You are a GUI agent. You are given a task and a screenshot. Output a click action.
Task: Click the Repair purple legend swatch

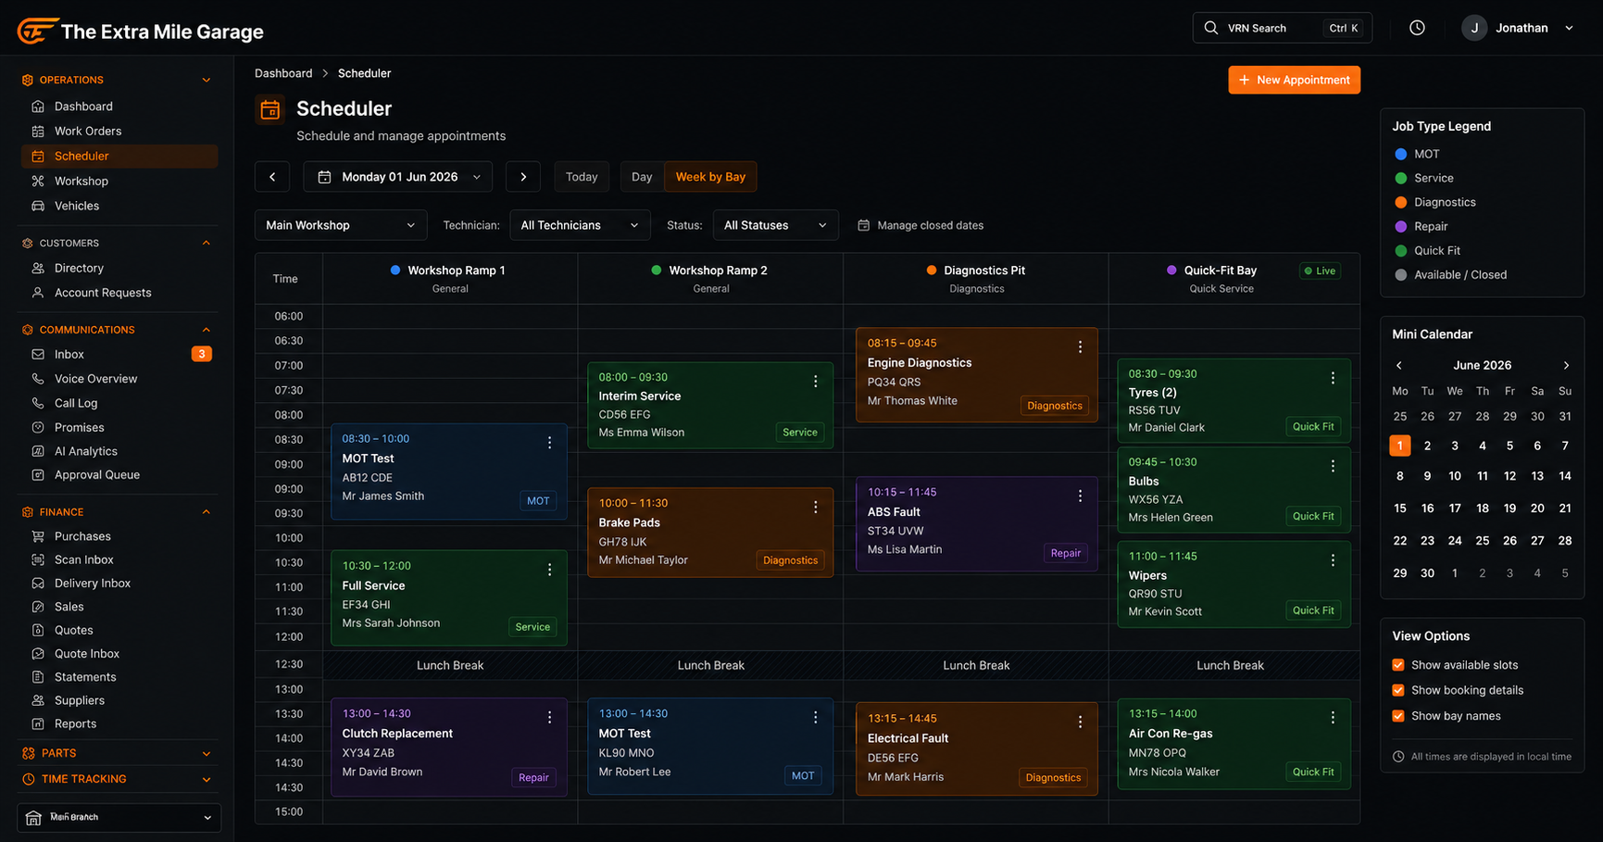pos(1400,226)
